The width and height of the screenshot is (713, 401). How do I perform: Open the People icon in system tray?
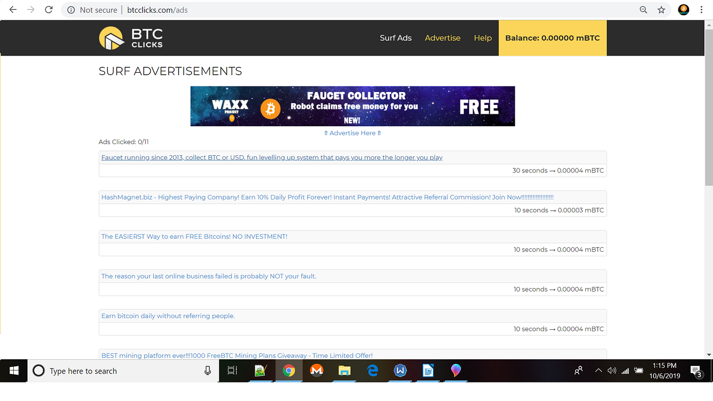[x=579, y=371]
